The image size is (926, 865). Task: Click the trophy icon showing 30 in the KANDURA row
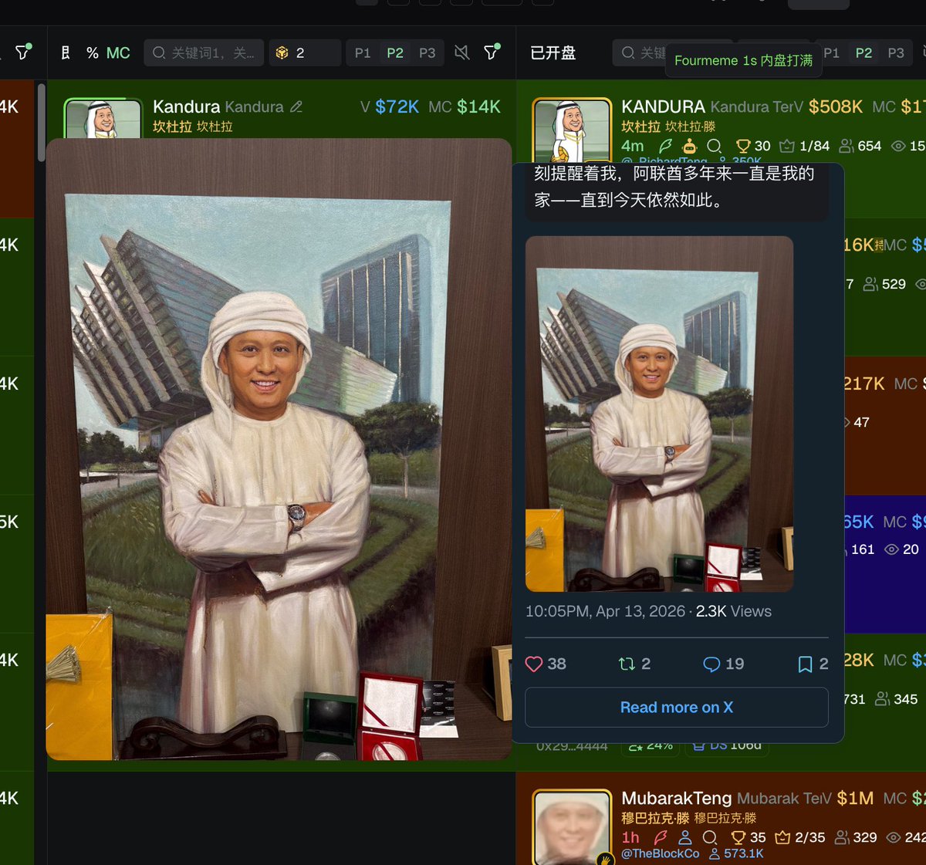[x=744, y=146]
